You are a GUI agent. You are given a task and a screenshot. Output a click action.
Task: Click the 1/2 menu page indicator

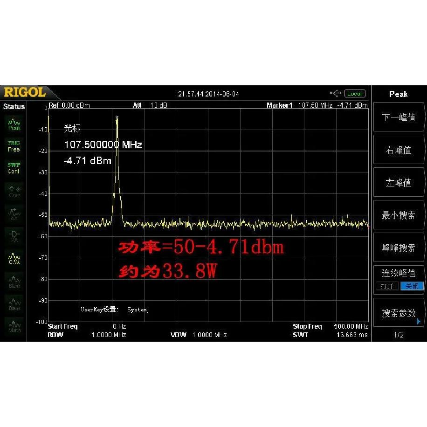(399, 335)
